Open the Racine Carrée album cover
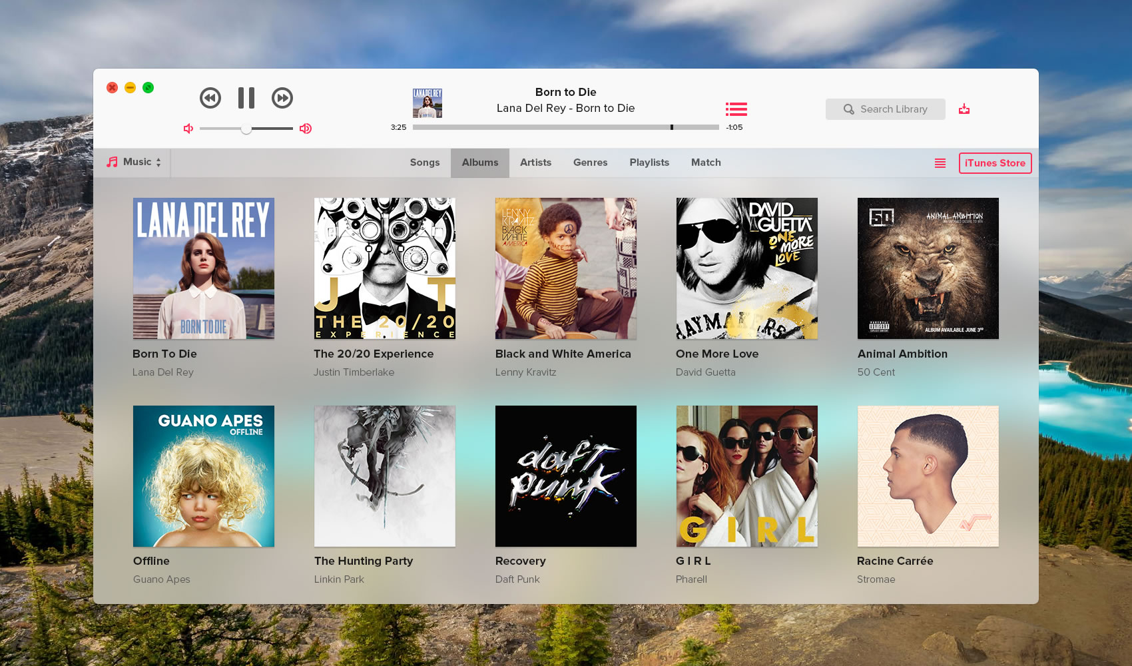This screenshot has height=666, width=1132. click(x=928, y=476)
